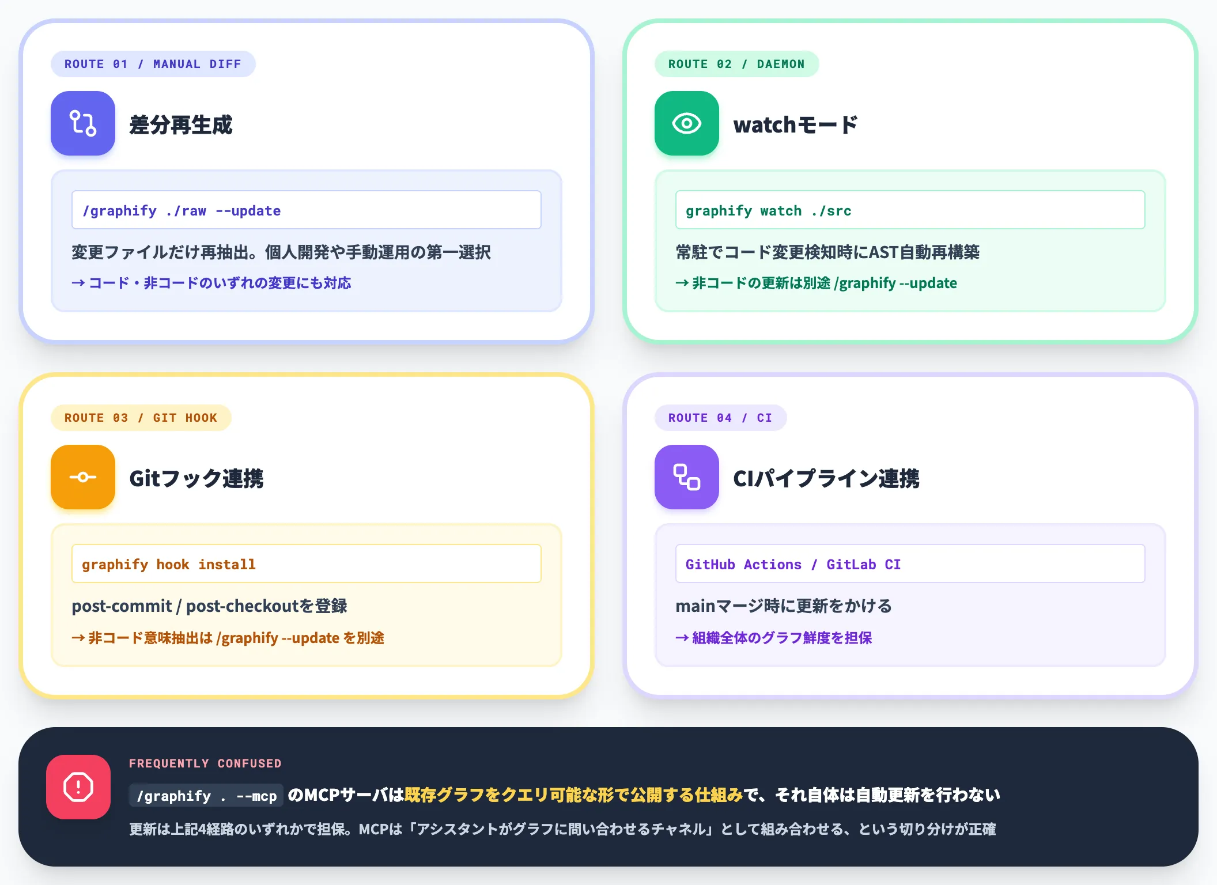Click the note → コード・非コードのいずれの変更にも対応
This screenshot has height=885, width=1217.
pos(211,283)
